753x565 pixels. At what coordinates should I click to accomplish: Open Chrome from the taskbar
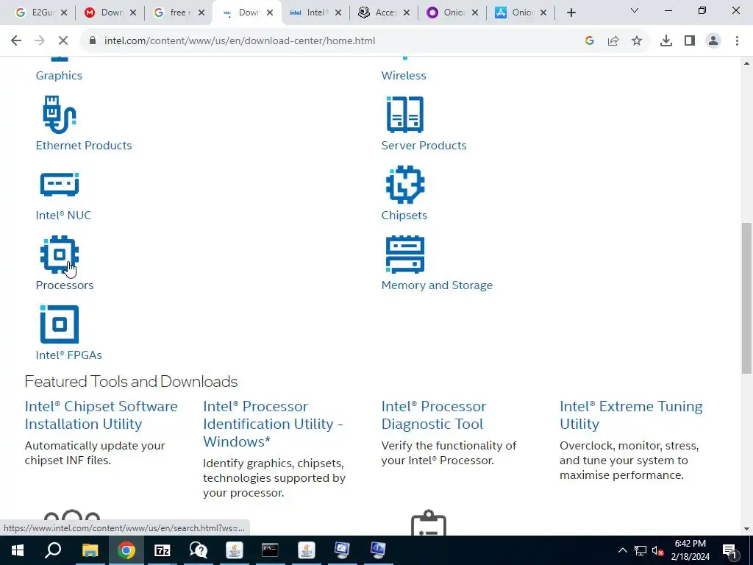[126, 550]
